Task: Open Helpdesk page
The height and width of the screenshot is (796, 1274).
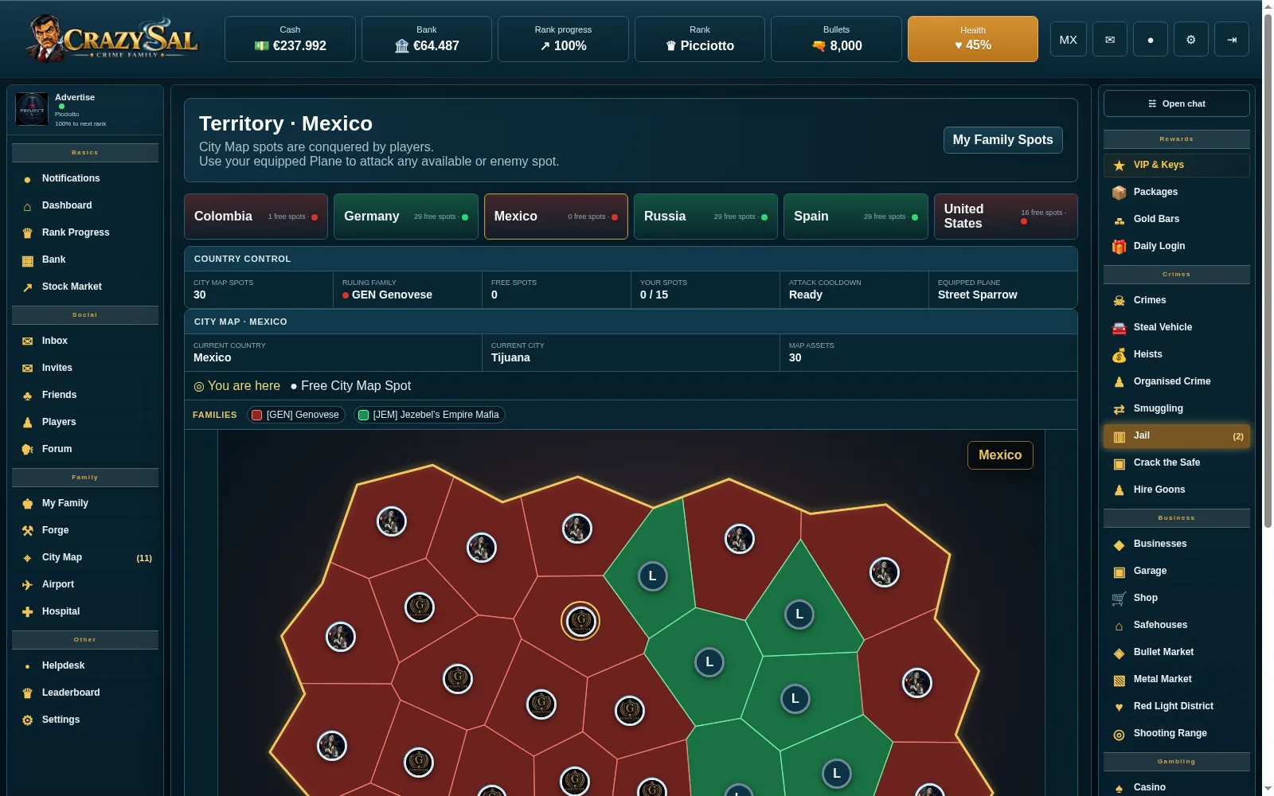Action: (x=85, y=665)
